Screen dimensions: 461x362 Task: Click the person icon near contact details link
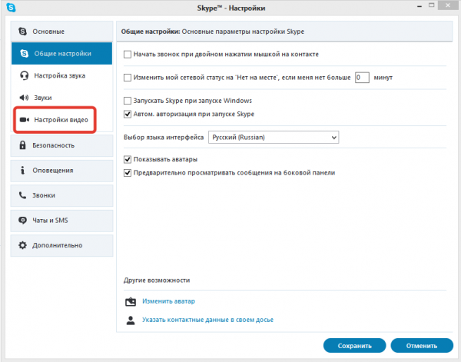(x=131, y=320)
